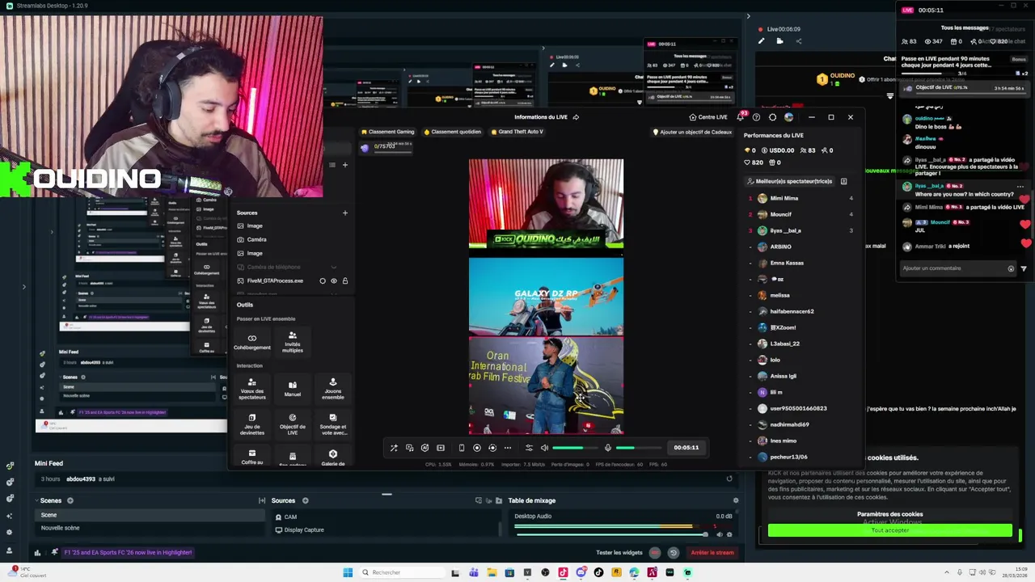Select the Grand Theft Auto V tag
Image resolution: width=1035 pixels, height=582 pixels.
pos(517,132)
